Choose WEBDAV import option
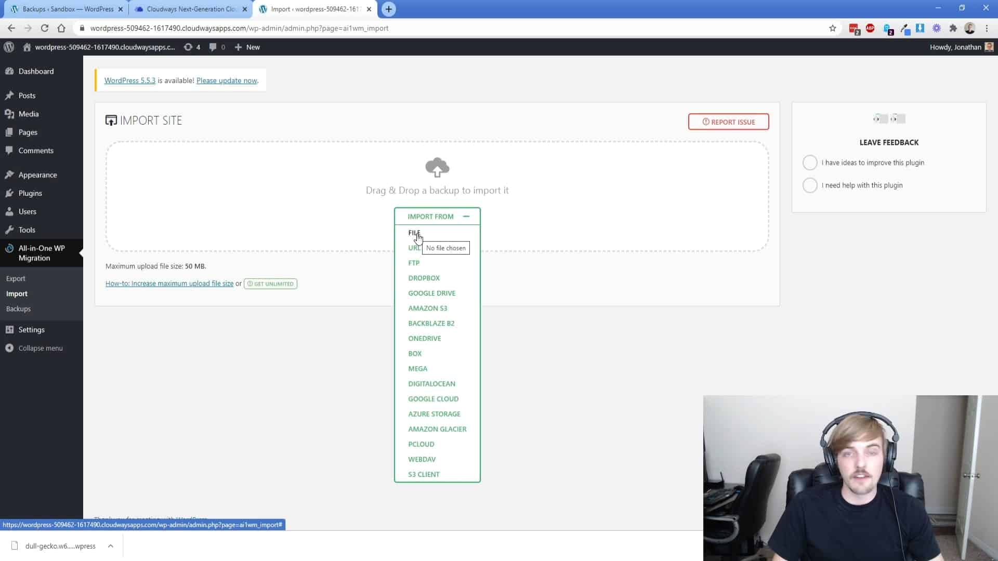The height and width of the screenshot is (561, 998). (x=422, y=459)
